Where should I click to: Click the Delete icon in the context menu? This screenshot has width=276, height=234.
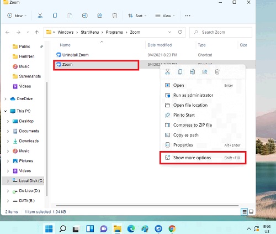tap(217, 72)
